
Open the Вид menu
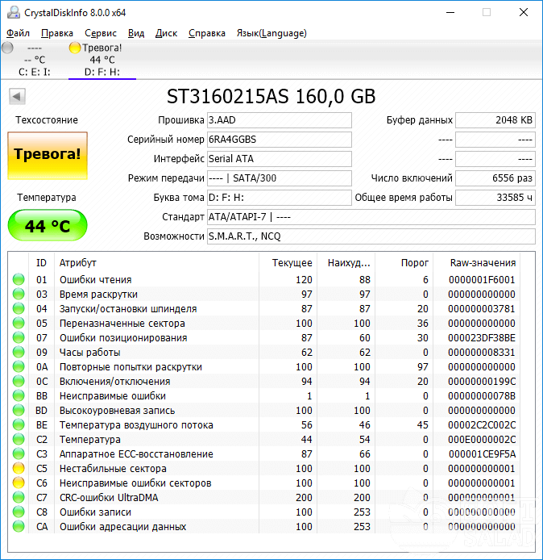coord(136,33)
